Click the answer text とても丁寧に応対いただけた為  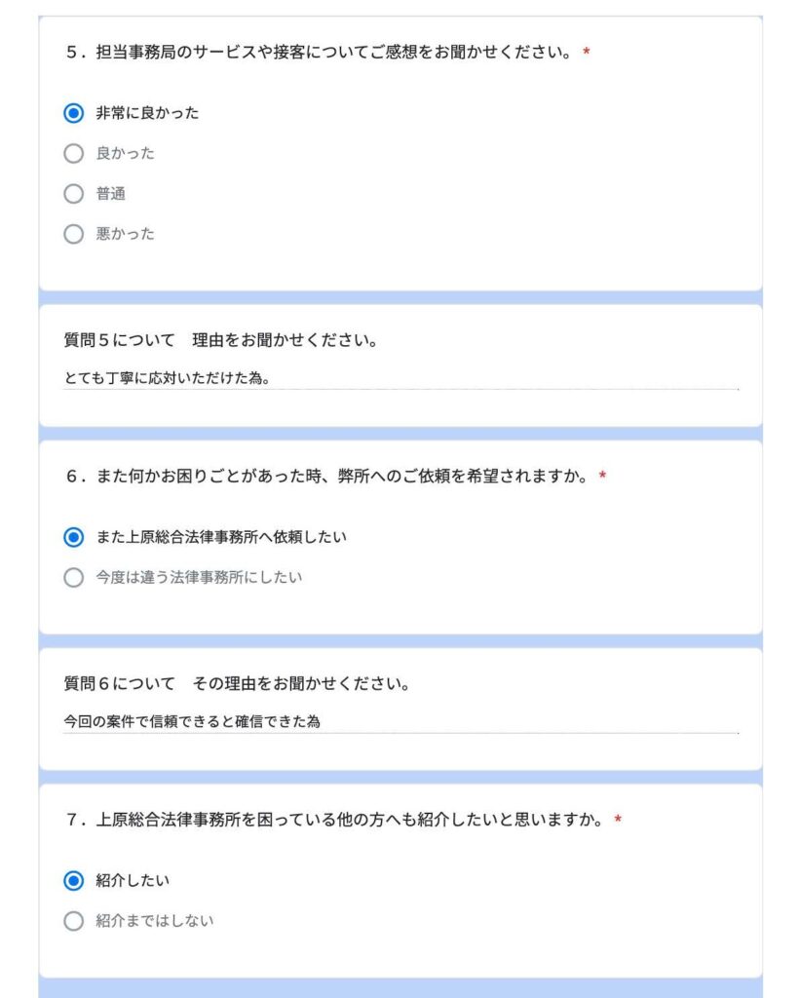[x=166, y=379]
